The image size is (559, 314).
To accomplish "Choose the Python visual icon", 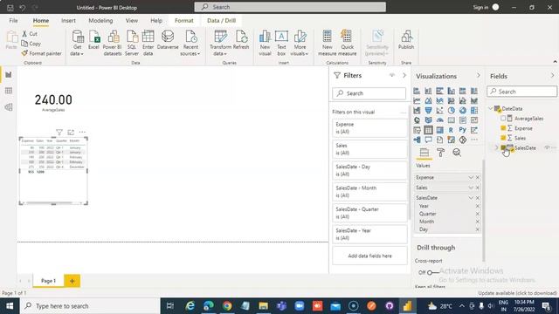I will tap(462, 130).
